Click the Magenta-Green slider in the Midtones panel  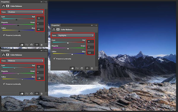tap(18, 73)
